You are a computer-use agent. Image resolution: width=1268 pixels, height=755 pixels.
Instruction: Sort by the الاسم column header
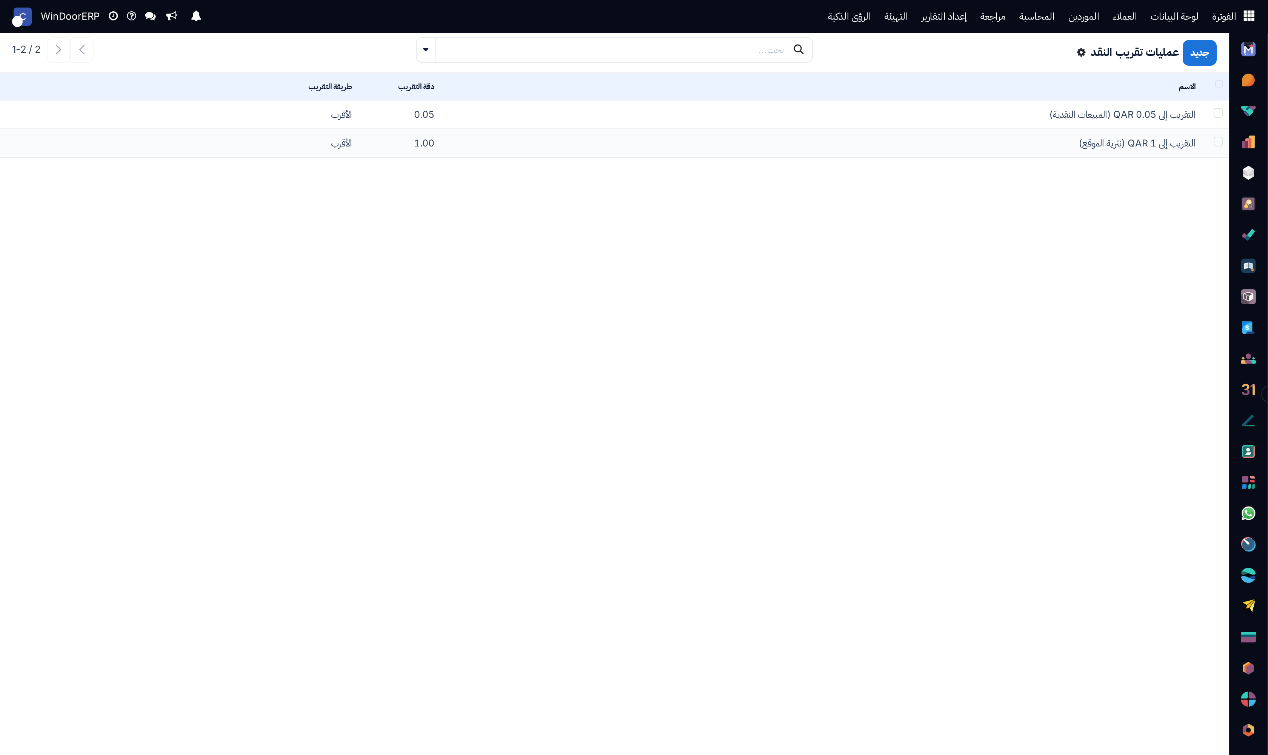point(1187,86)
